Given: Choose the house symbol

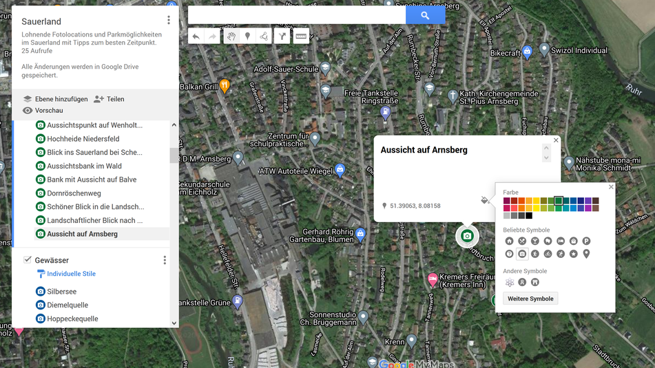Looking at the screenshot, I should [509, 241].
